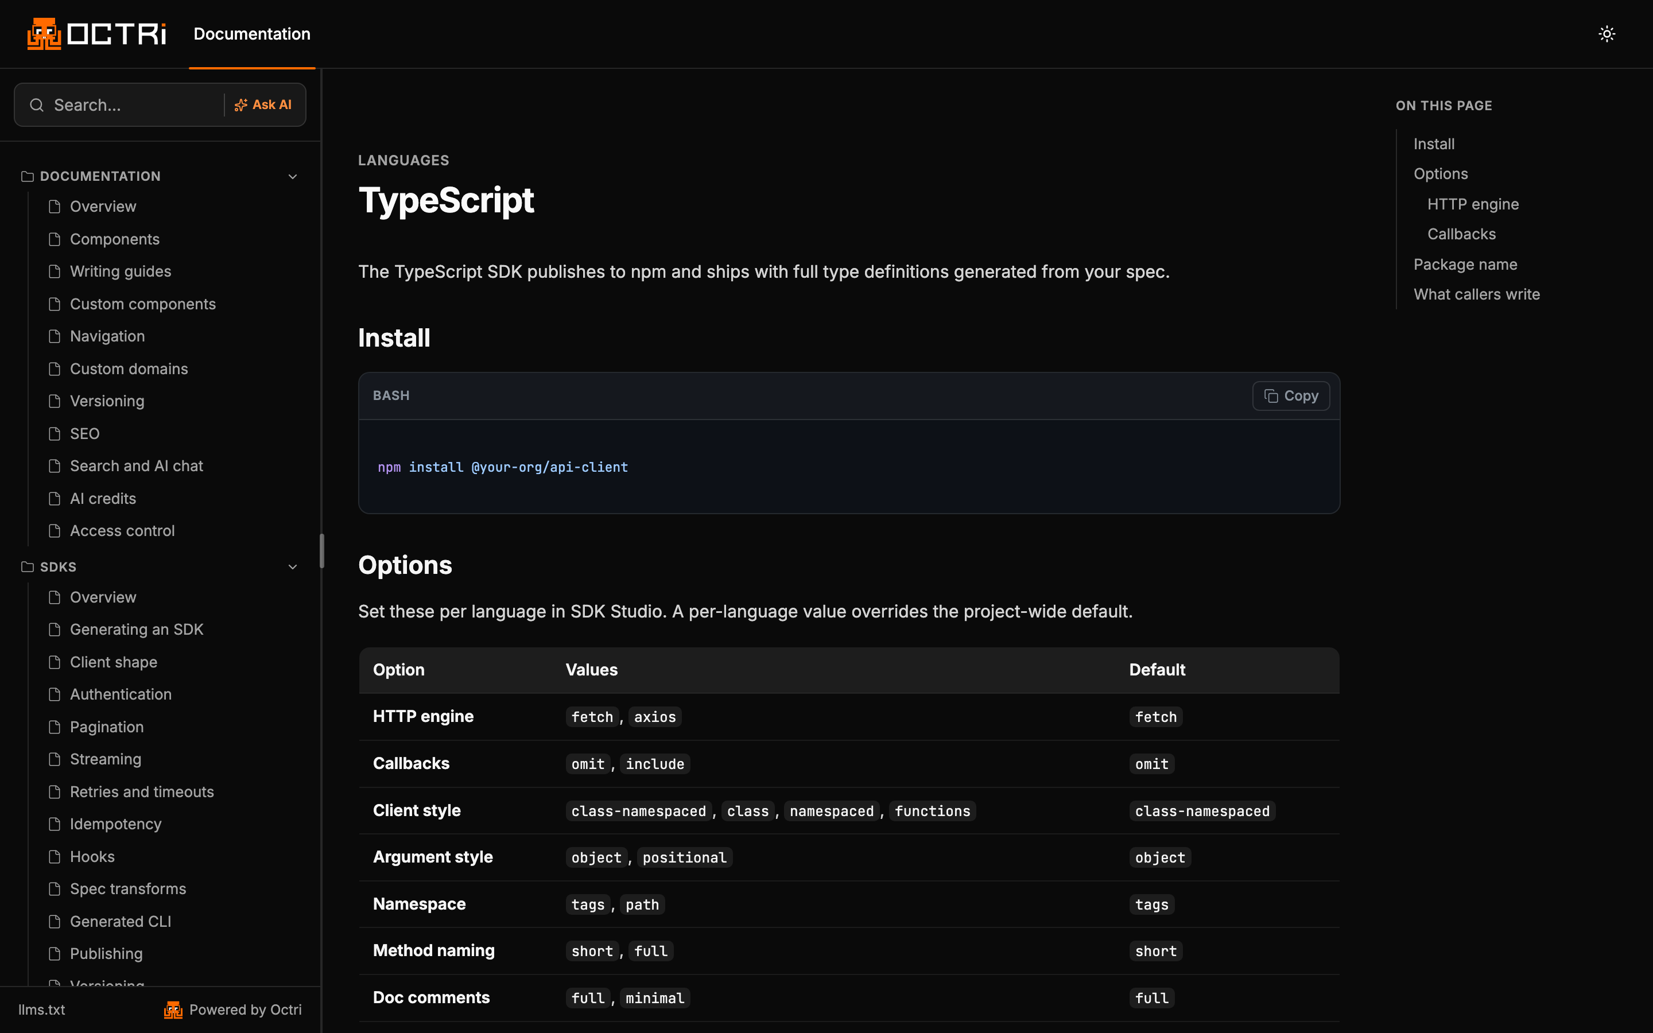This screenshot has width=1653, height=1033.
Task: Open Authentication page
Action: (x=121, y=694)
